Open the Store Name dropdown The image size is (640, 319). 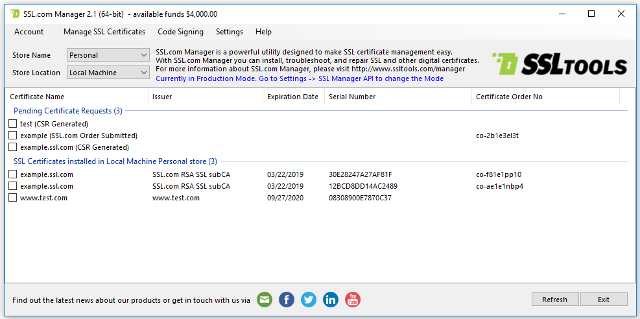(108, 55)
